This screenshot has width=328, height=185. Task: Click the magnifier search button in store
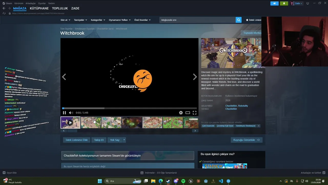click(x=239, y=20)
